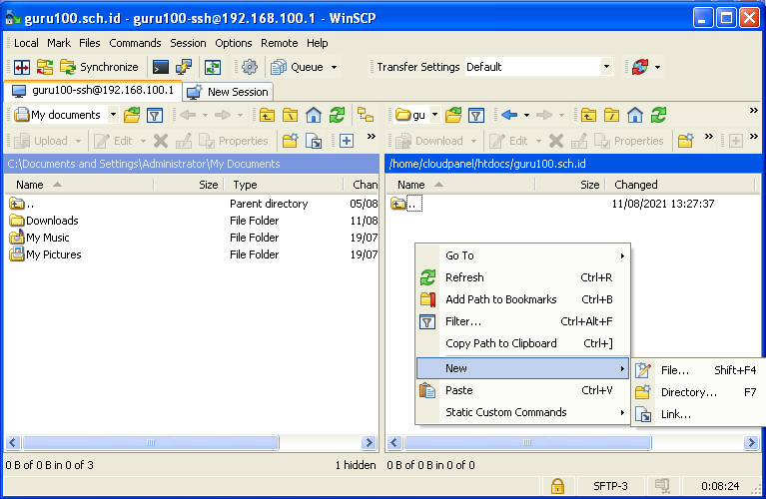766x499 pixels.
Task: Expand the Queue dropdown arrow
Action: 334,67
